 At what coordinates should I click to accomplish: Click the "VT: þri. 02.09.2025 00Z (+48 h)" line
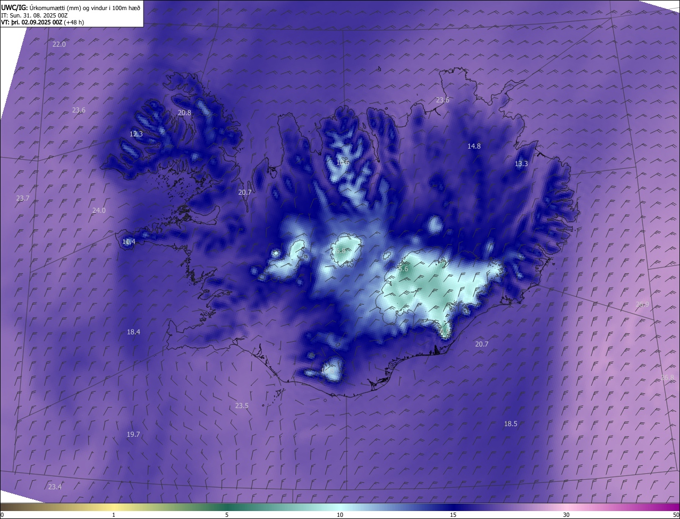42,22
